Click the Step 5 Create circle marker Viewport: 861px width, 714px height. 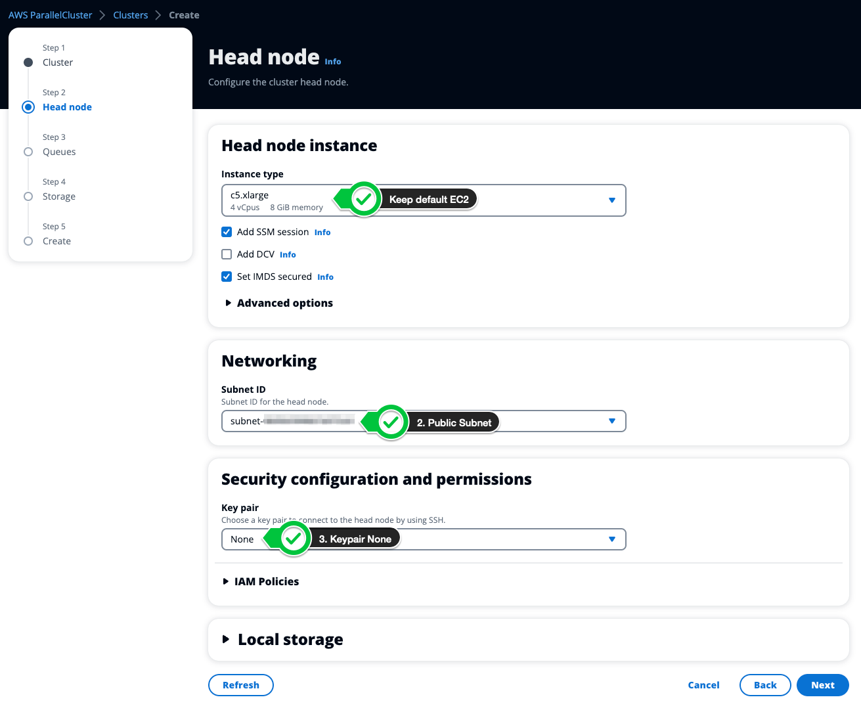pos(28,241)
